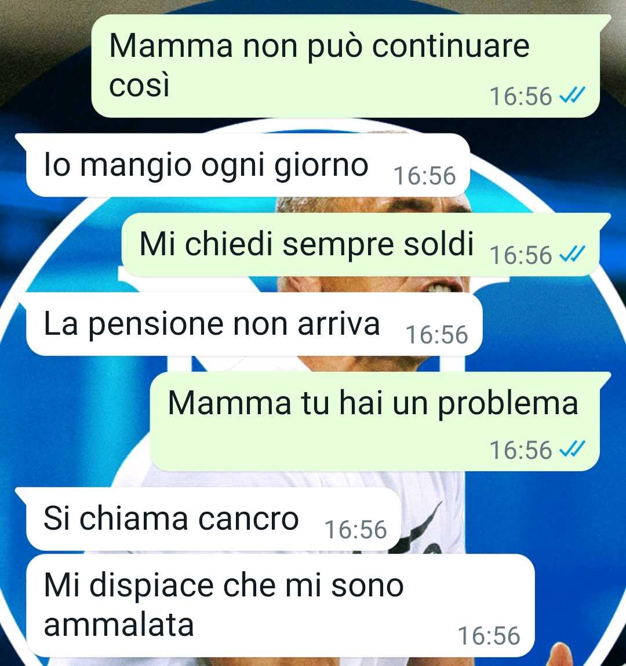Viewport: 626px width, 666px height.
Task: Tap the 16:56 timestamp on 'Io mangio ogni giorno'
Action: click(424, 176)
